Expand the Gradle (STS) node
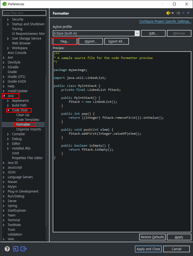 coord(4,77)
